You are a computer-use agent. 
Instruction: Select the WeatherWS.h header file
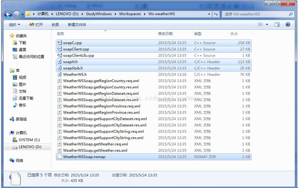(74, 74)
